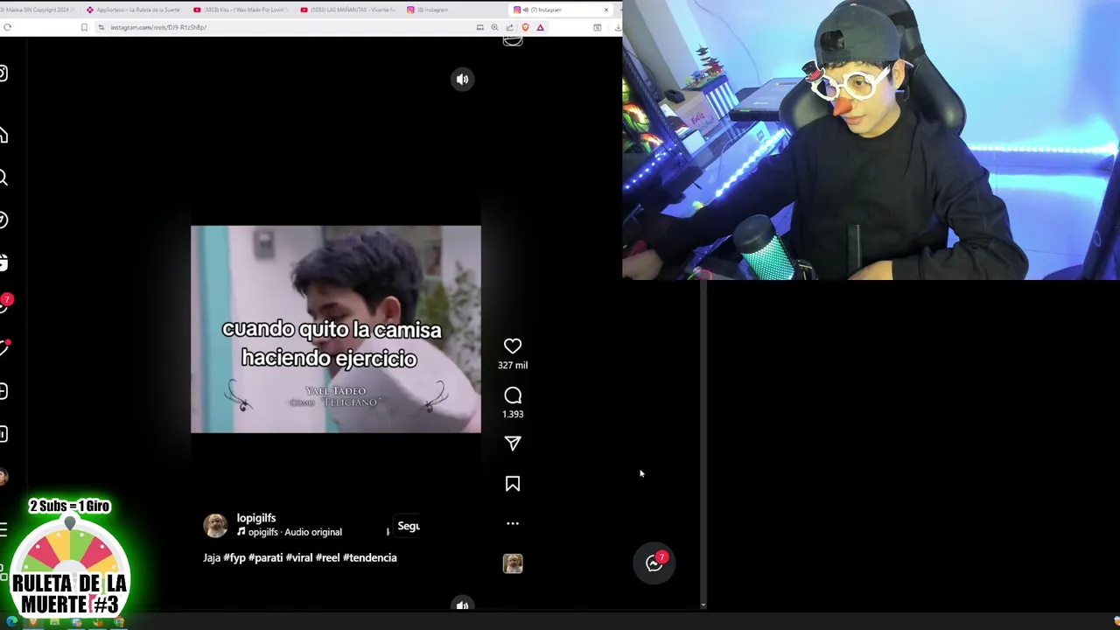Image resolution: width=1120 pixels, height=630 pixels.
Task: Click the Instagram logo in sidebar
Action: [3, 73]
